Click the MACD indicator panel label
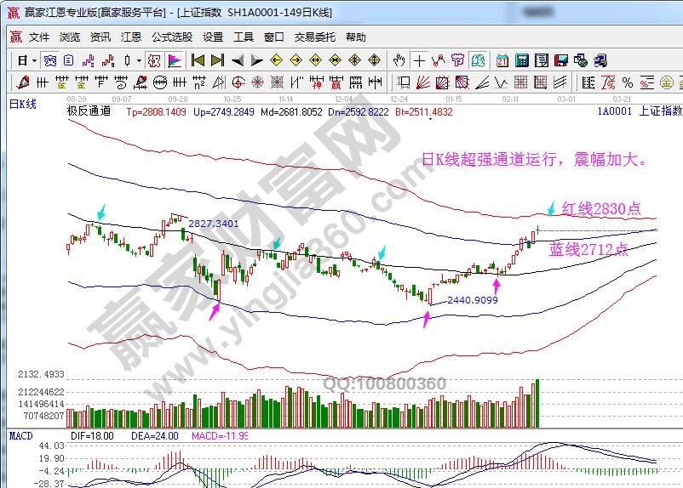The width and height of the screenshot is (683, 488). click(20, 435)
